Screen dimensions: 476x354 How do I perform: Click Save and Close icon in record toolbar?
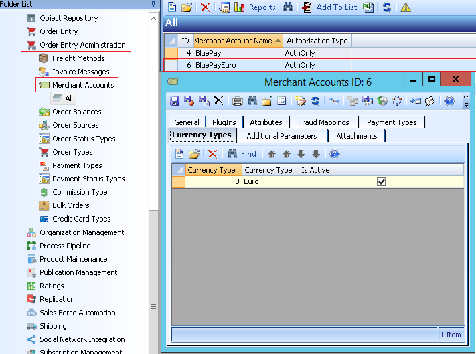tap(189, 100)
